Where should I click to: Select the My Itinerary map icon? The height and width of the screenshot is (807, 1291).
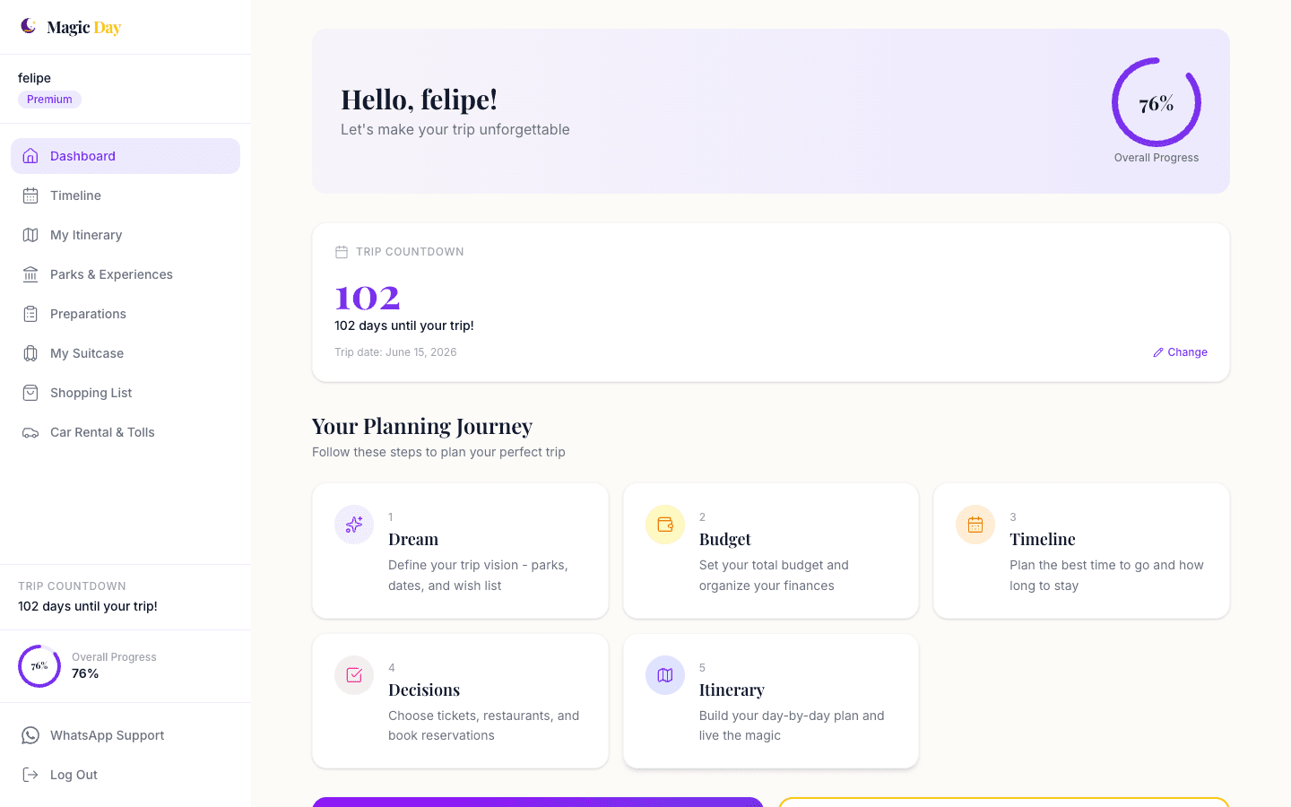coord(30,235)
